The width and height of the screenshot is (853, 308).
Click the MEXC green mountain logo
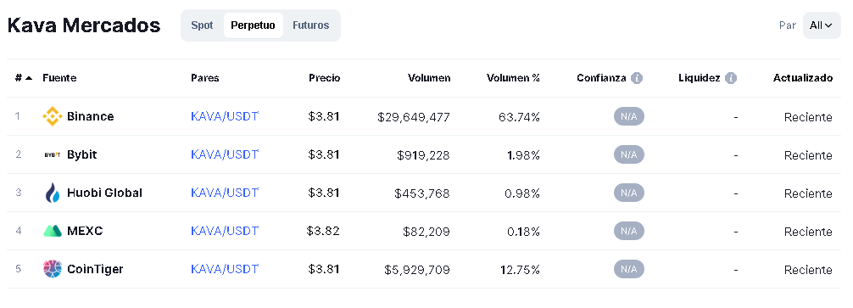53,232
